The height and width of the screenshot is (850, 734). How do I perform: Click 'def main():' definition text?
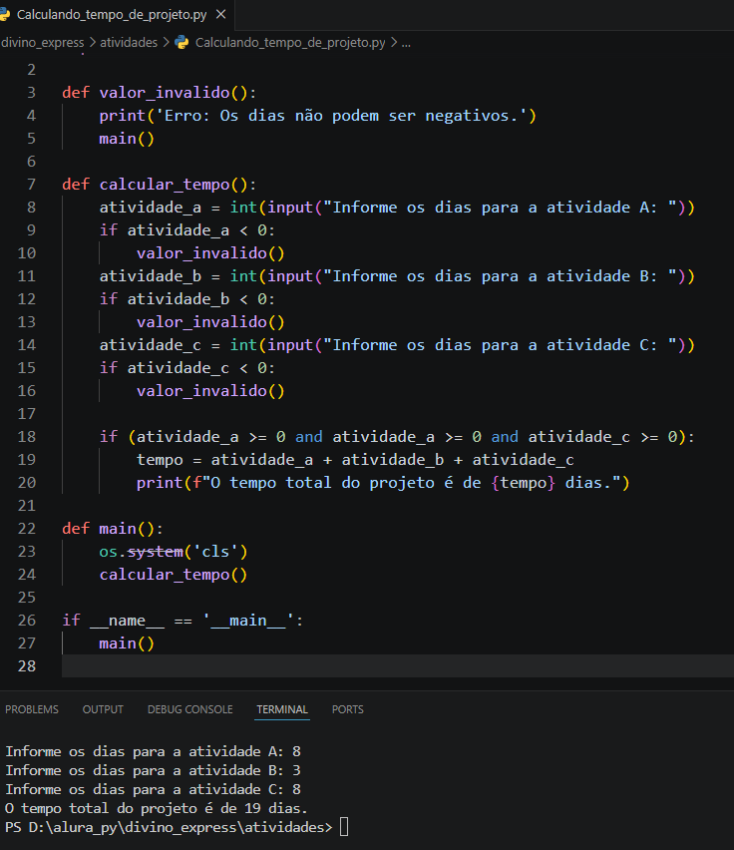(x=112, y=529)
